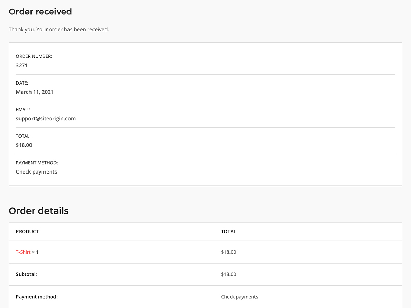Viewport: 411px width, 308px height.
Task: Click the × 1 quantity beside T-Shirt
Action: pos(35,252)
